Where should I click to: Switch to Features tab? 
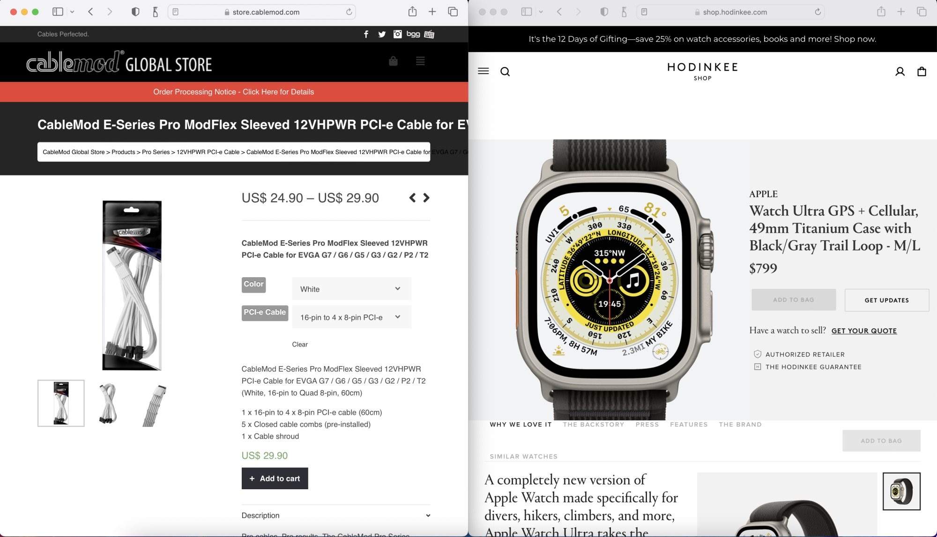pos(689,424)
